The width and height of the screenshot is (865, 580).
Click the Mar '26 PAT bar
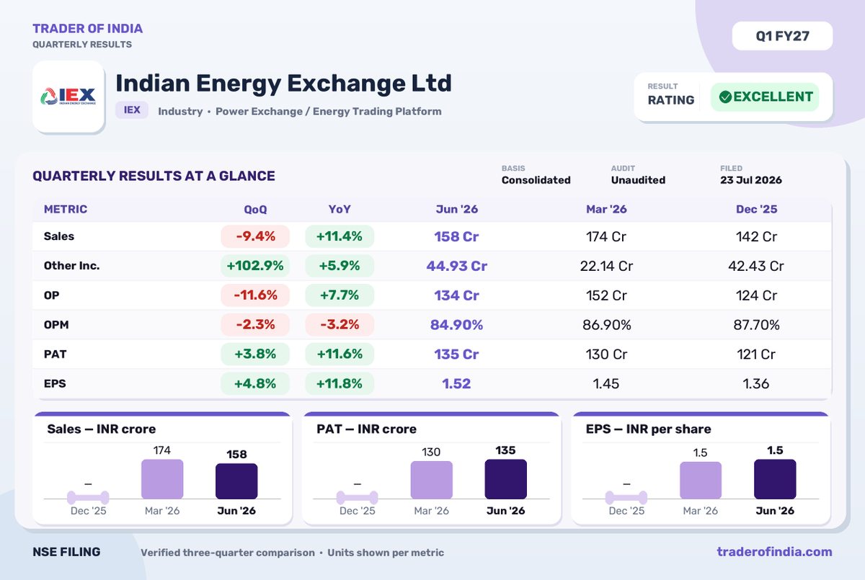point(432,481)
